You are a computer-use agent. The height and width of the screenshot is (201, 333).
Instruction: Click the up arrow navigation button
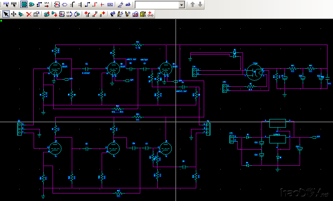point(192,4)
